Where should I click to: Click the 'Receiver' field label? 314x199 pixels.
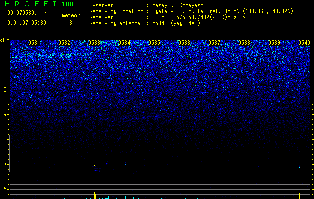click(101, 17)
